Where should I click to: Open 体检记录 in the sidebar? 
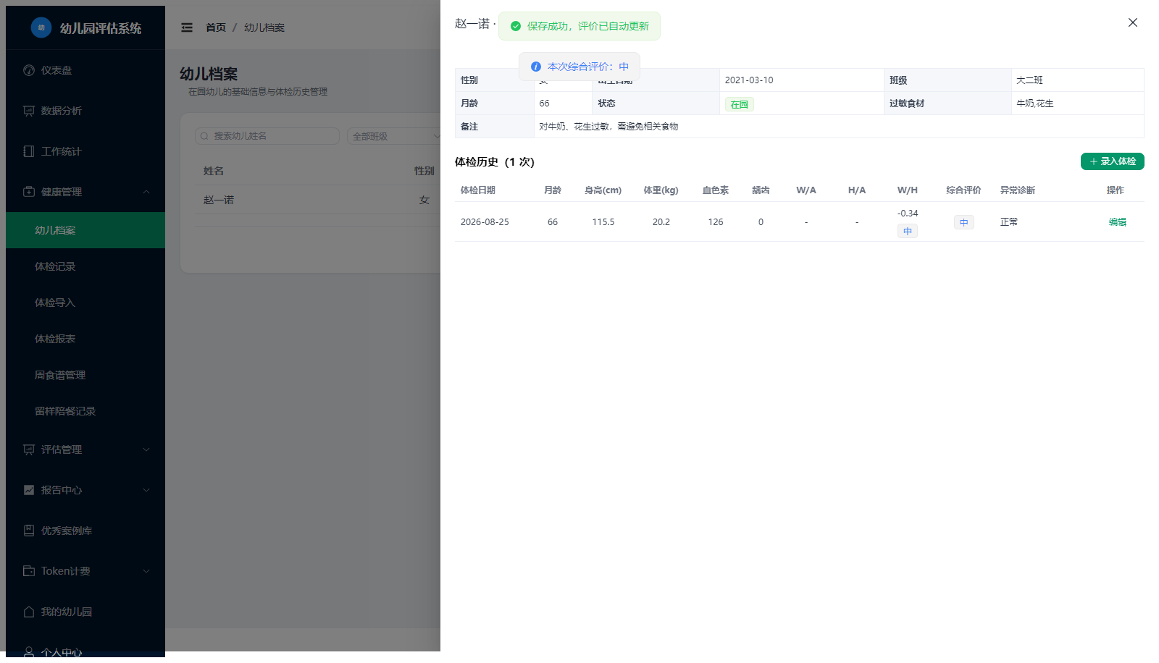(85, 266)
